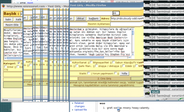Click the Resim Ekle button
184x112 pixels.
click(12, 25)
